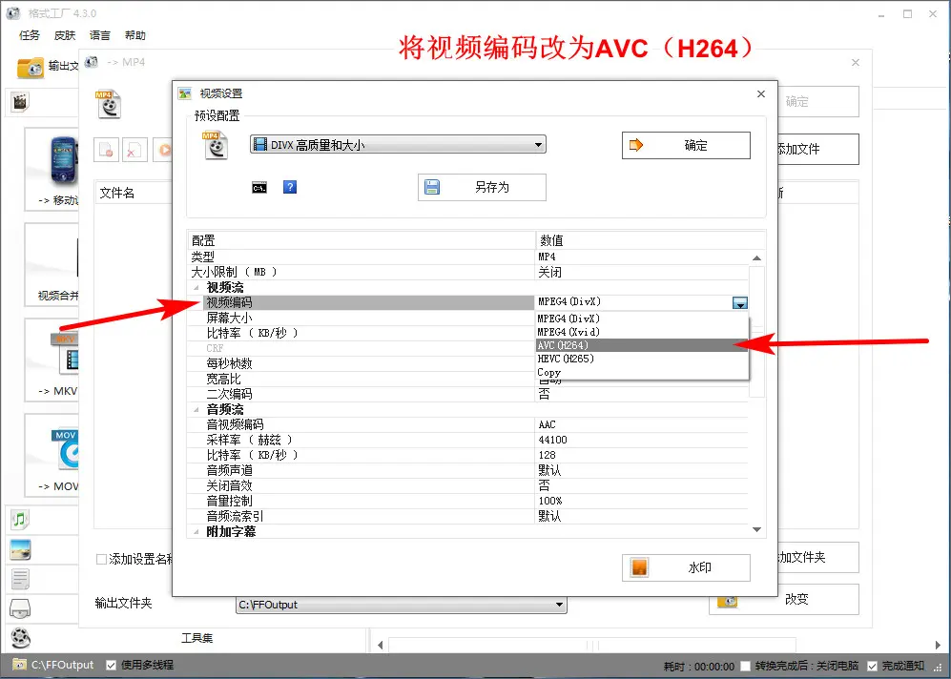Toggle 转换完成后关闭电脑 checkbox
The width and height of the screenshot is (951, 679).
click(x=745, y=666)
